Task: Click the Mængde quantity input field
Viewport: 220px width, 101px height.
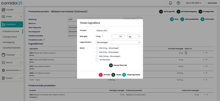Action: tap(118, 36)
